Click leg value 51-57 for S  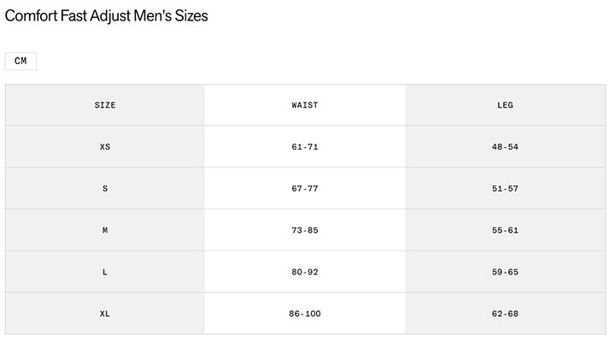click(x=505, y=188)
